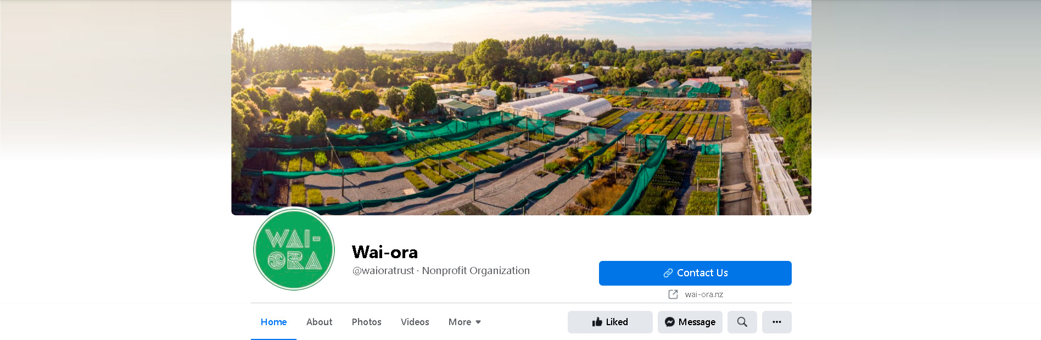Open the Photos tab
This screenshot has height=340, width=1041.
click(366, 322)
